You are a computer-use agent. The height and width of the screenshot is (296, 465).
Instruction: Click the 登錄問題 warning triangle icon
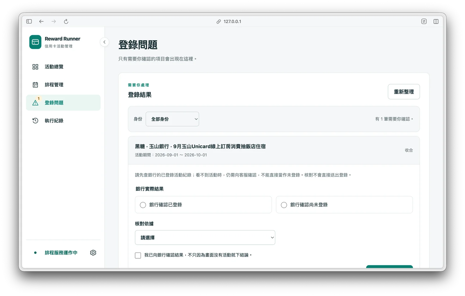35,103
